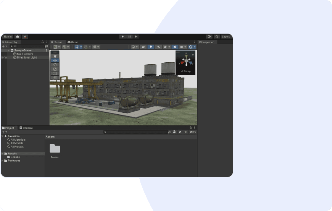Screen dimensions: 332x211
Task: Open the Hierarchy panel kebab menu
Action: [x=46, y=42]
